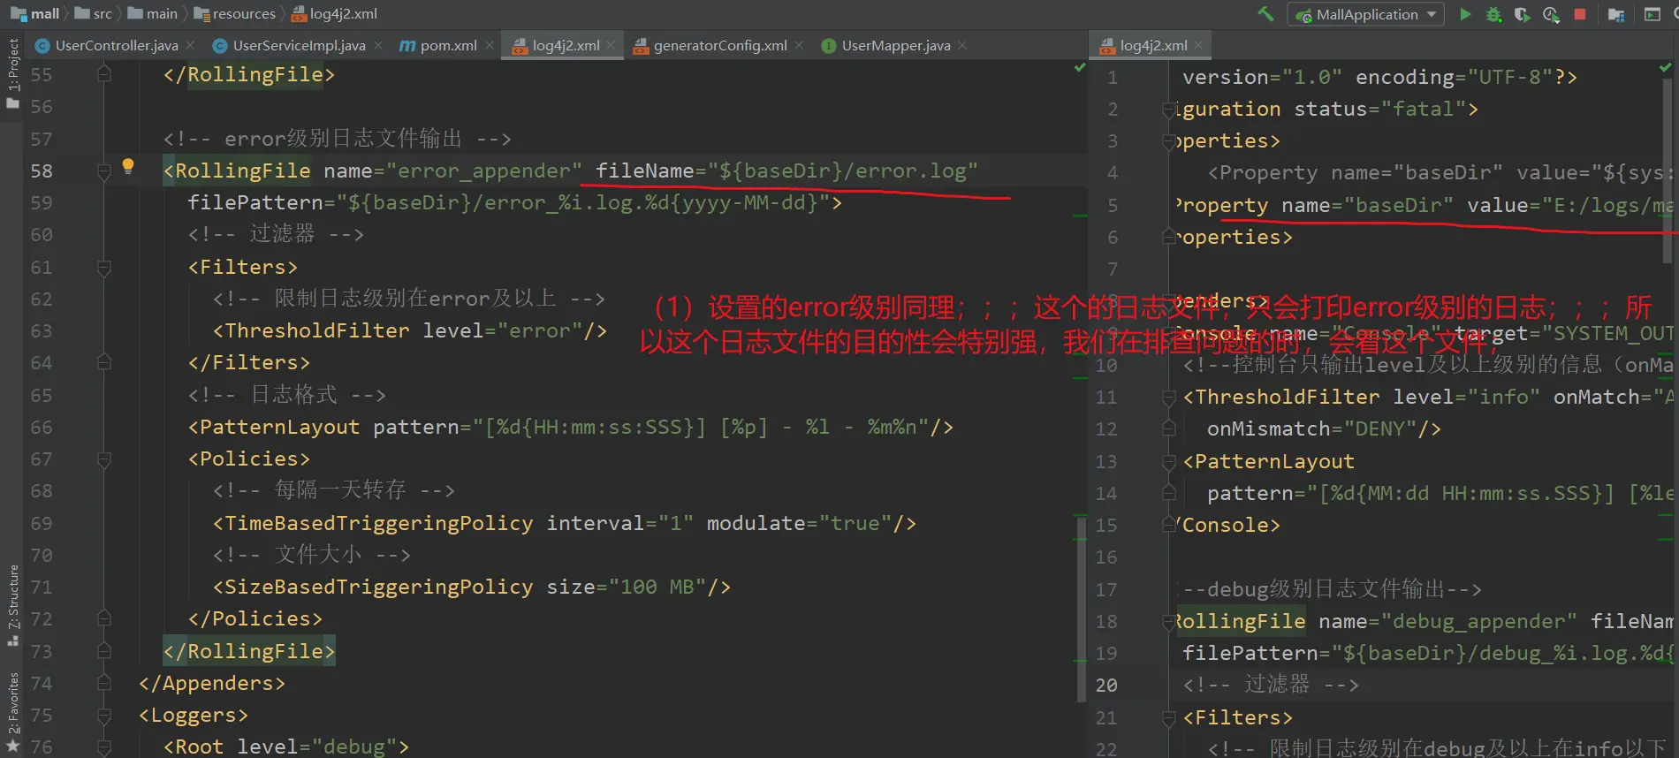Run MallApplication with the green play button
1679x758 pixels.
point(1465,14)
